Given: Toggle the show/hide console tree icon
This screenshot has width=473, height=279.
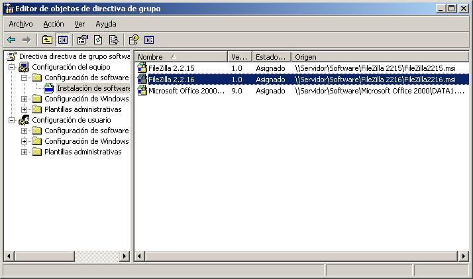Looking at the screenshot, I should (62, 40).
